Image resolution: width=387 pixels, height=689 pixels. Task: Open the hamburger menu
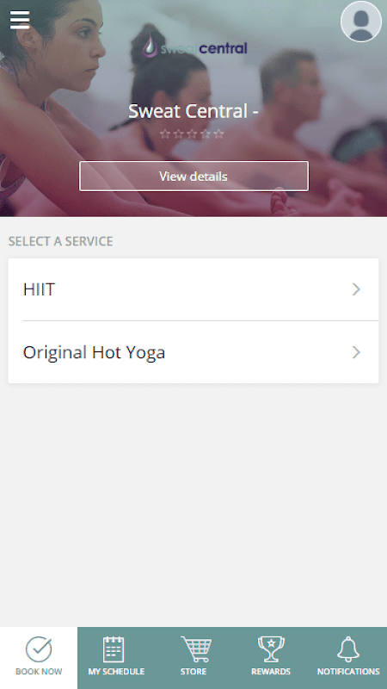pos(20,20)
